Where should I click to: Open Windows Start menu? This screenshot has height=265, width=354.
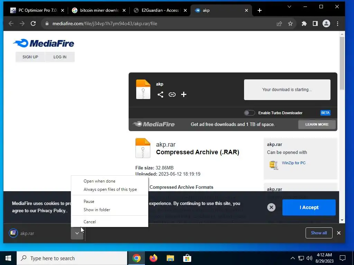pos(8,258)
